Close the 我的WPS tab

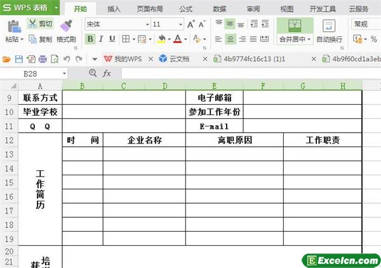point(151,59)
